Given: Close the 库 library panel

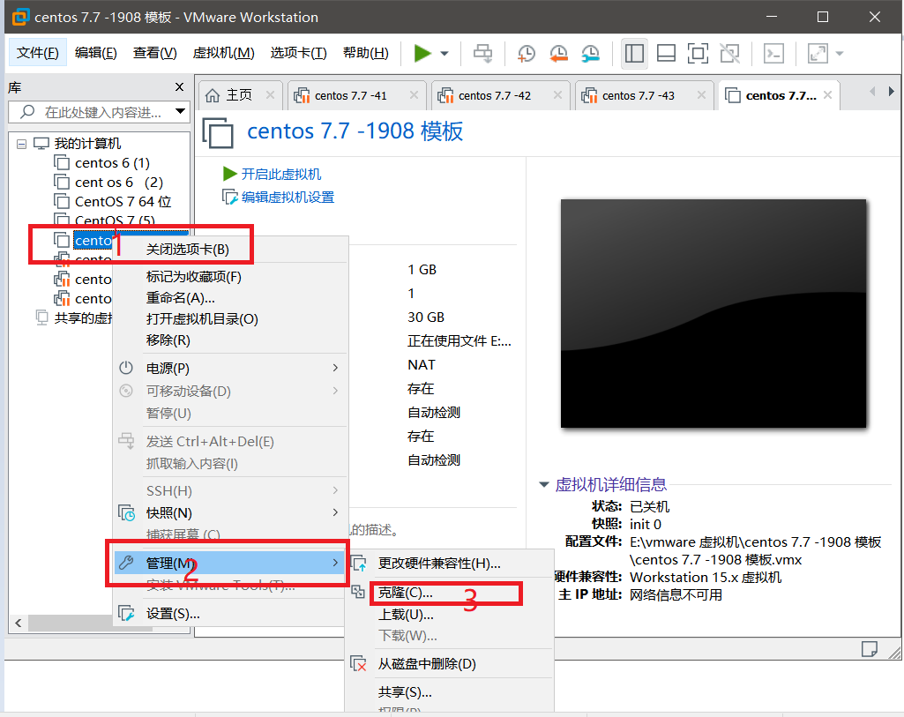Looking at the screenshot, I should coord(179,87).
